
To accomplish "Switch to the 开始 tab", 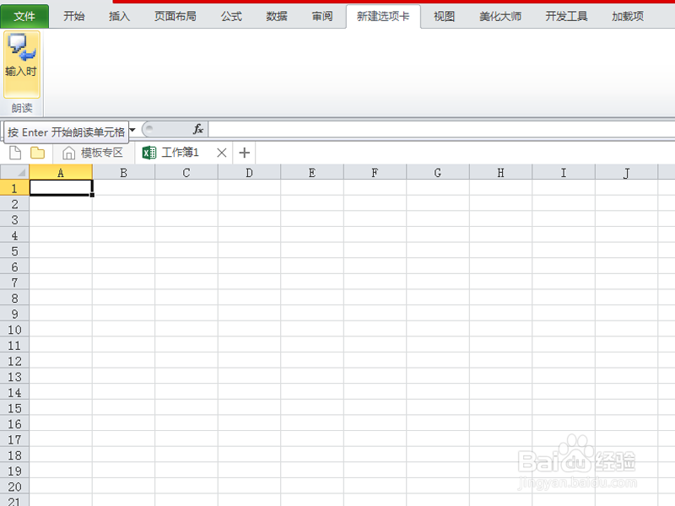I will (74, 16).
